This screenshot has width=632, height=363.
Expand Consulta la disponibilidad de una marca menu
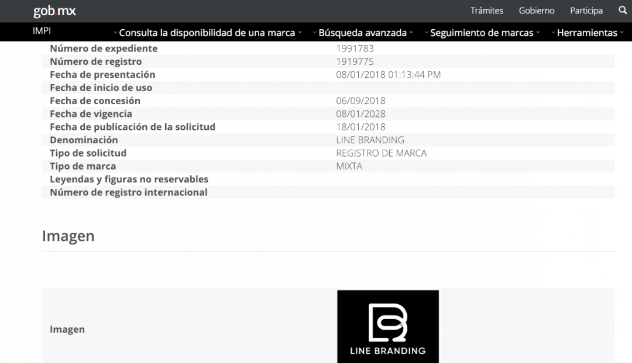point(207,33)
